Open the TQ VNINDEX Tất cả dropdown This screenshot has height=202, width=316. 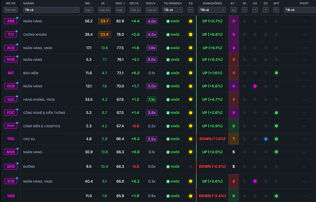173,10
